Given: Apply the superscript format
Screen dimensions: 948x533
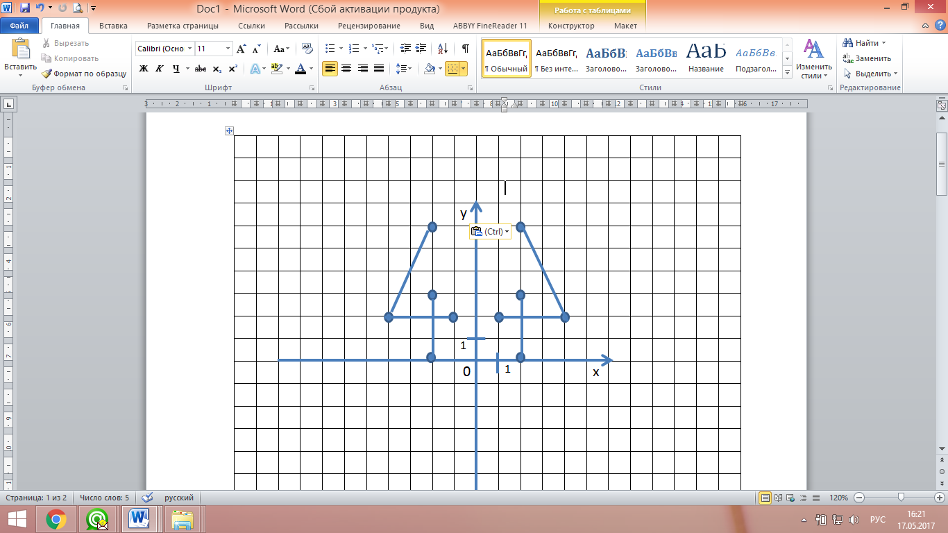Looking at the screenshot, I should 233,69.
